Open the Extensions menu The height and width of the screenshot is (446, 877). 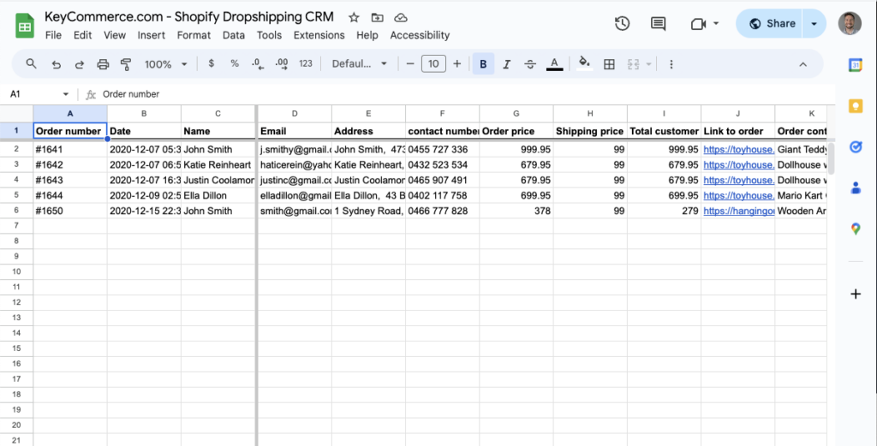[319, 35]
